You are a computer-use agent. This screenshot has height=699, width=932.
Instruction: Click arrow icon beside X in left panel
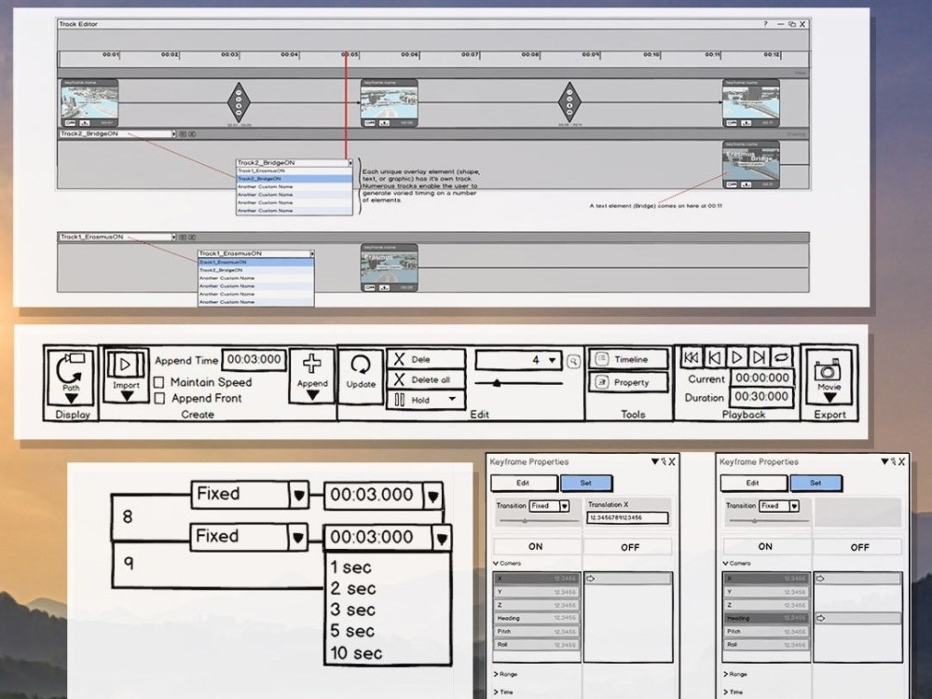[x=591, y=579]
